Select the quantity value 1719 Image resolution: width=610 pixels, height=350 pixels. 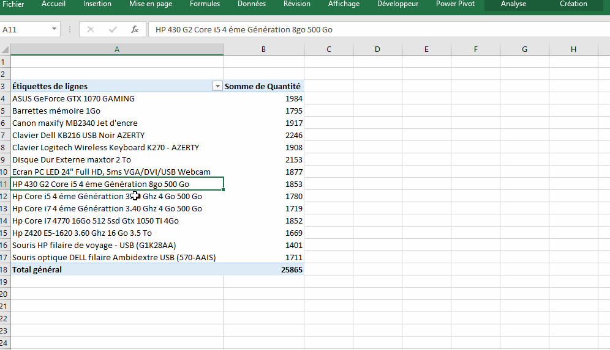pyautogui.click(x=263, y=208)
